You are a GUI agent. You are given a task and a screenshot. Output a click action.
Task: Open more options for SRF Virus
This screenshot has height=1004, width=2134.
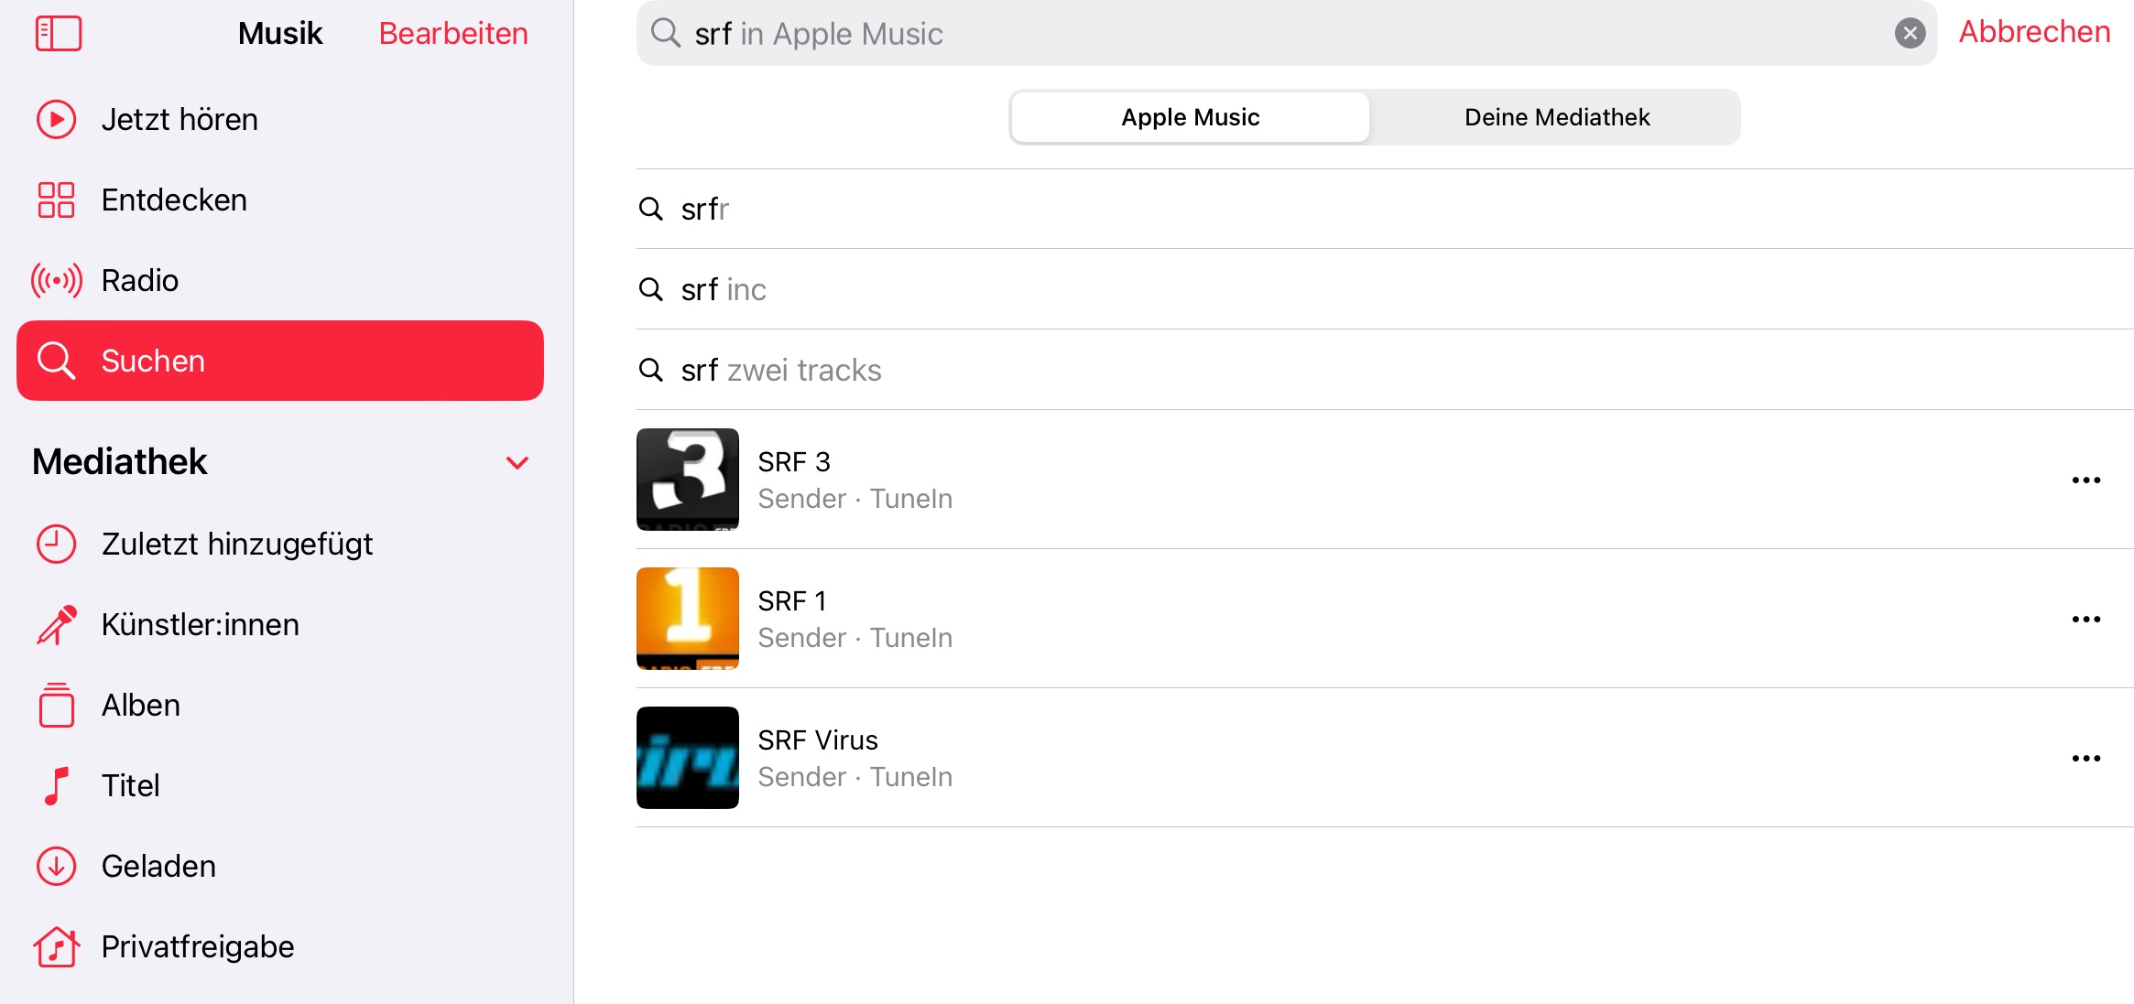click(2085, 759)
